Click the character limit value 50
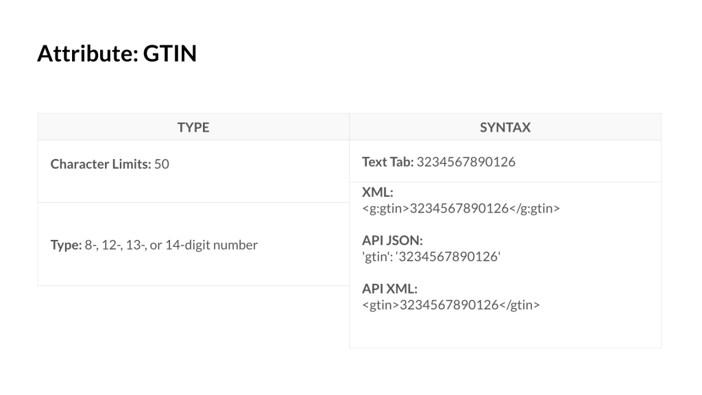This screenshot has height=395, width=702. [162, 164]
